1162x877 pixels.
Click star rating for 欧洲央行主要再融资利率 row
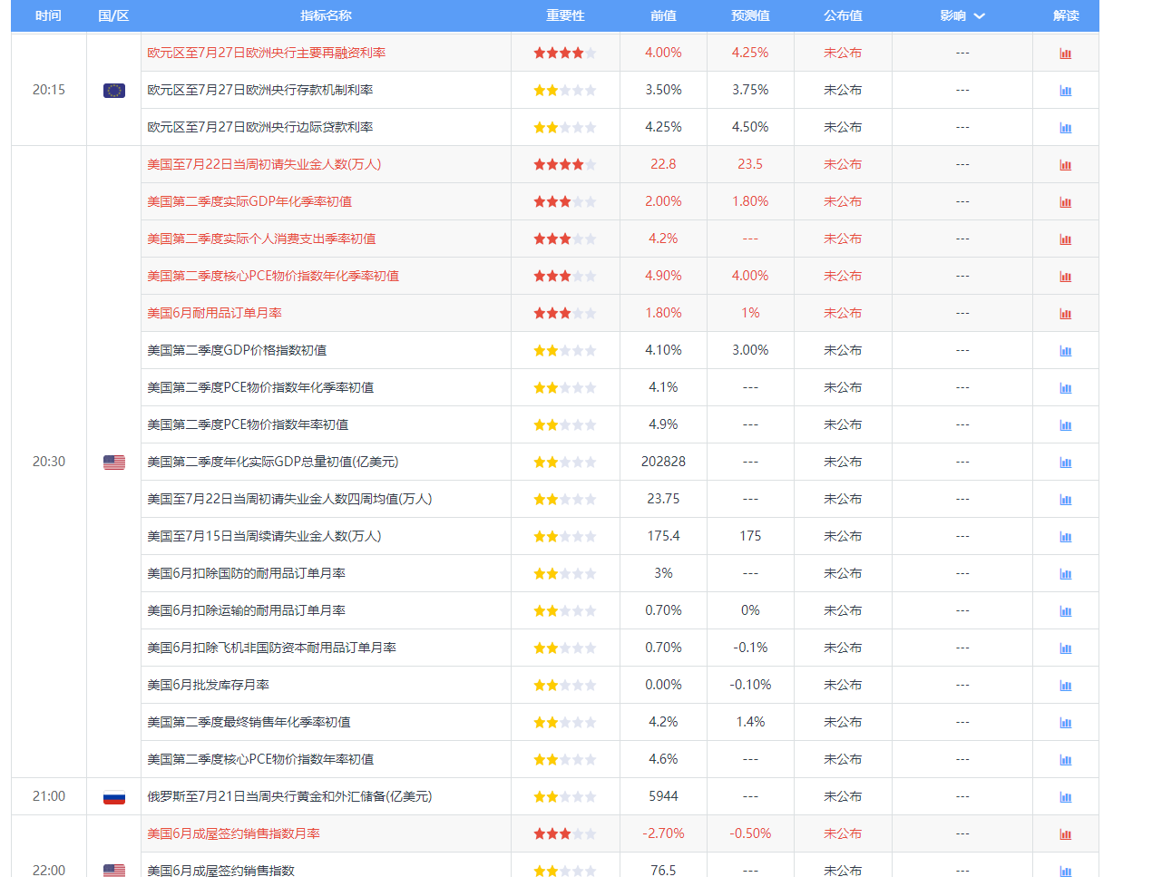point(565,54)
